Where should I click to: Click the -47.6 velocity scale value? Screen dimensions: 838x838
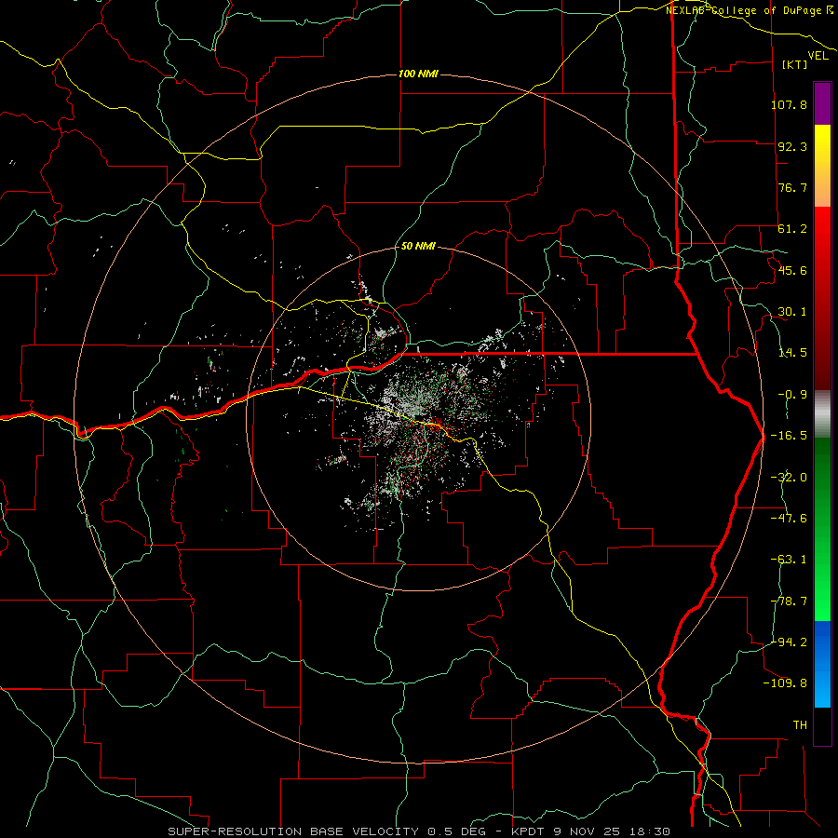[789, 519]
